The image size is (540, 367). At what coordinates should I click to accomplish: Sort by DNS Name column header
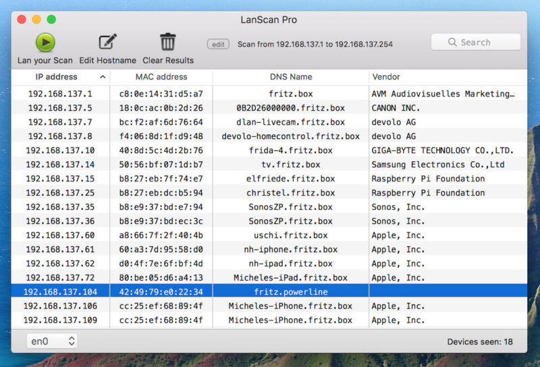click(291, 77)
